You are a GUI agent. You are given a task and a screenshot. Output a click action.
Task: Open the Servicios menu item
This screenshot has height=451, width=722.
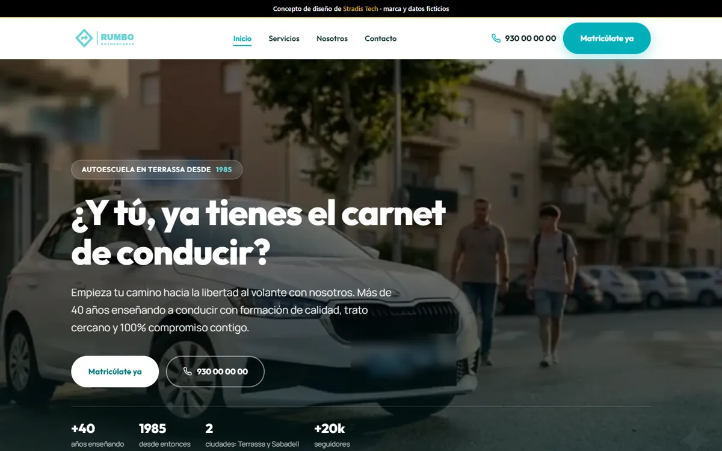[284, 38]
